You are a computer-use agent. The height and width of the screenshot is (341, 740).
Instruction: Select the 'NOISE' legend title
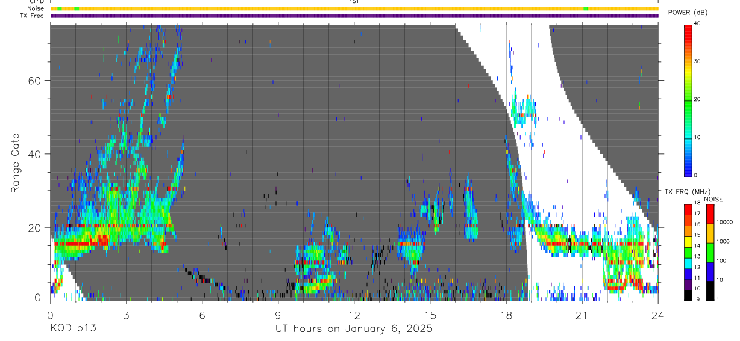[713, 199]
